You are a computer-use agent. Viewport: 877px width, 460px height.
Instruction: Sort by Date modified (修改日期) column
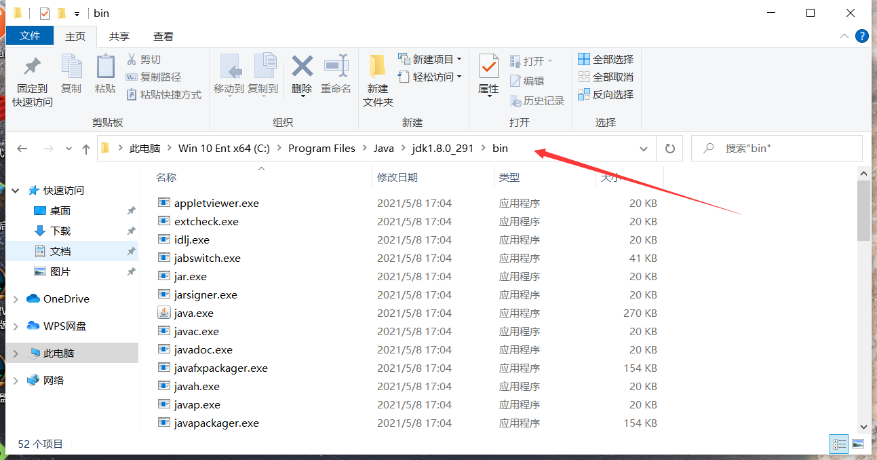click(x=433, y=177)
